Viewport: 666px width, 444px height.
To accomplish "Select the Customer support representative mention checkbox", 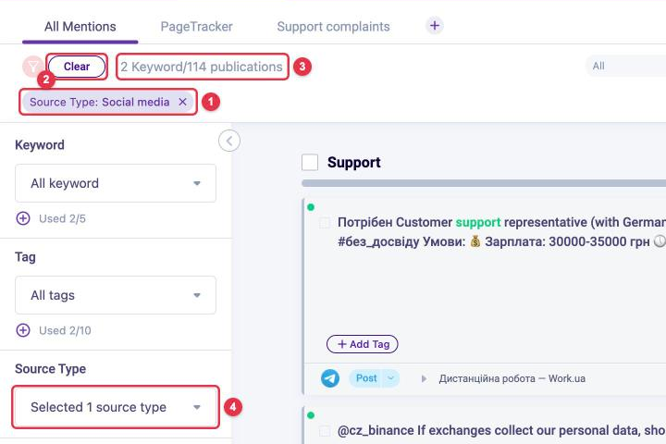I will click(325, 223).
